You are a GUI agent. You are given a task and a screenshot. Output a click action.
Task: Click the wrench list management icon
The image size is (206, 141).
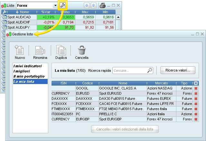point(62,5)
